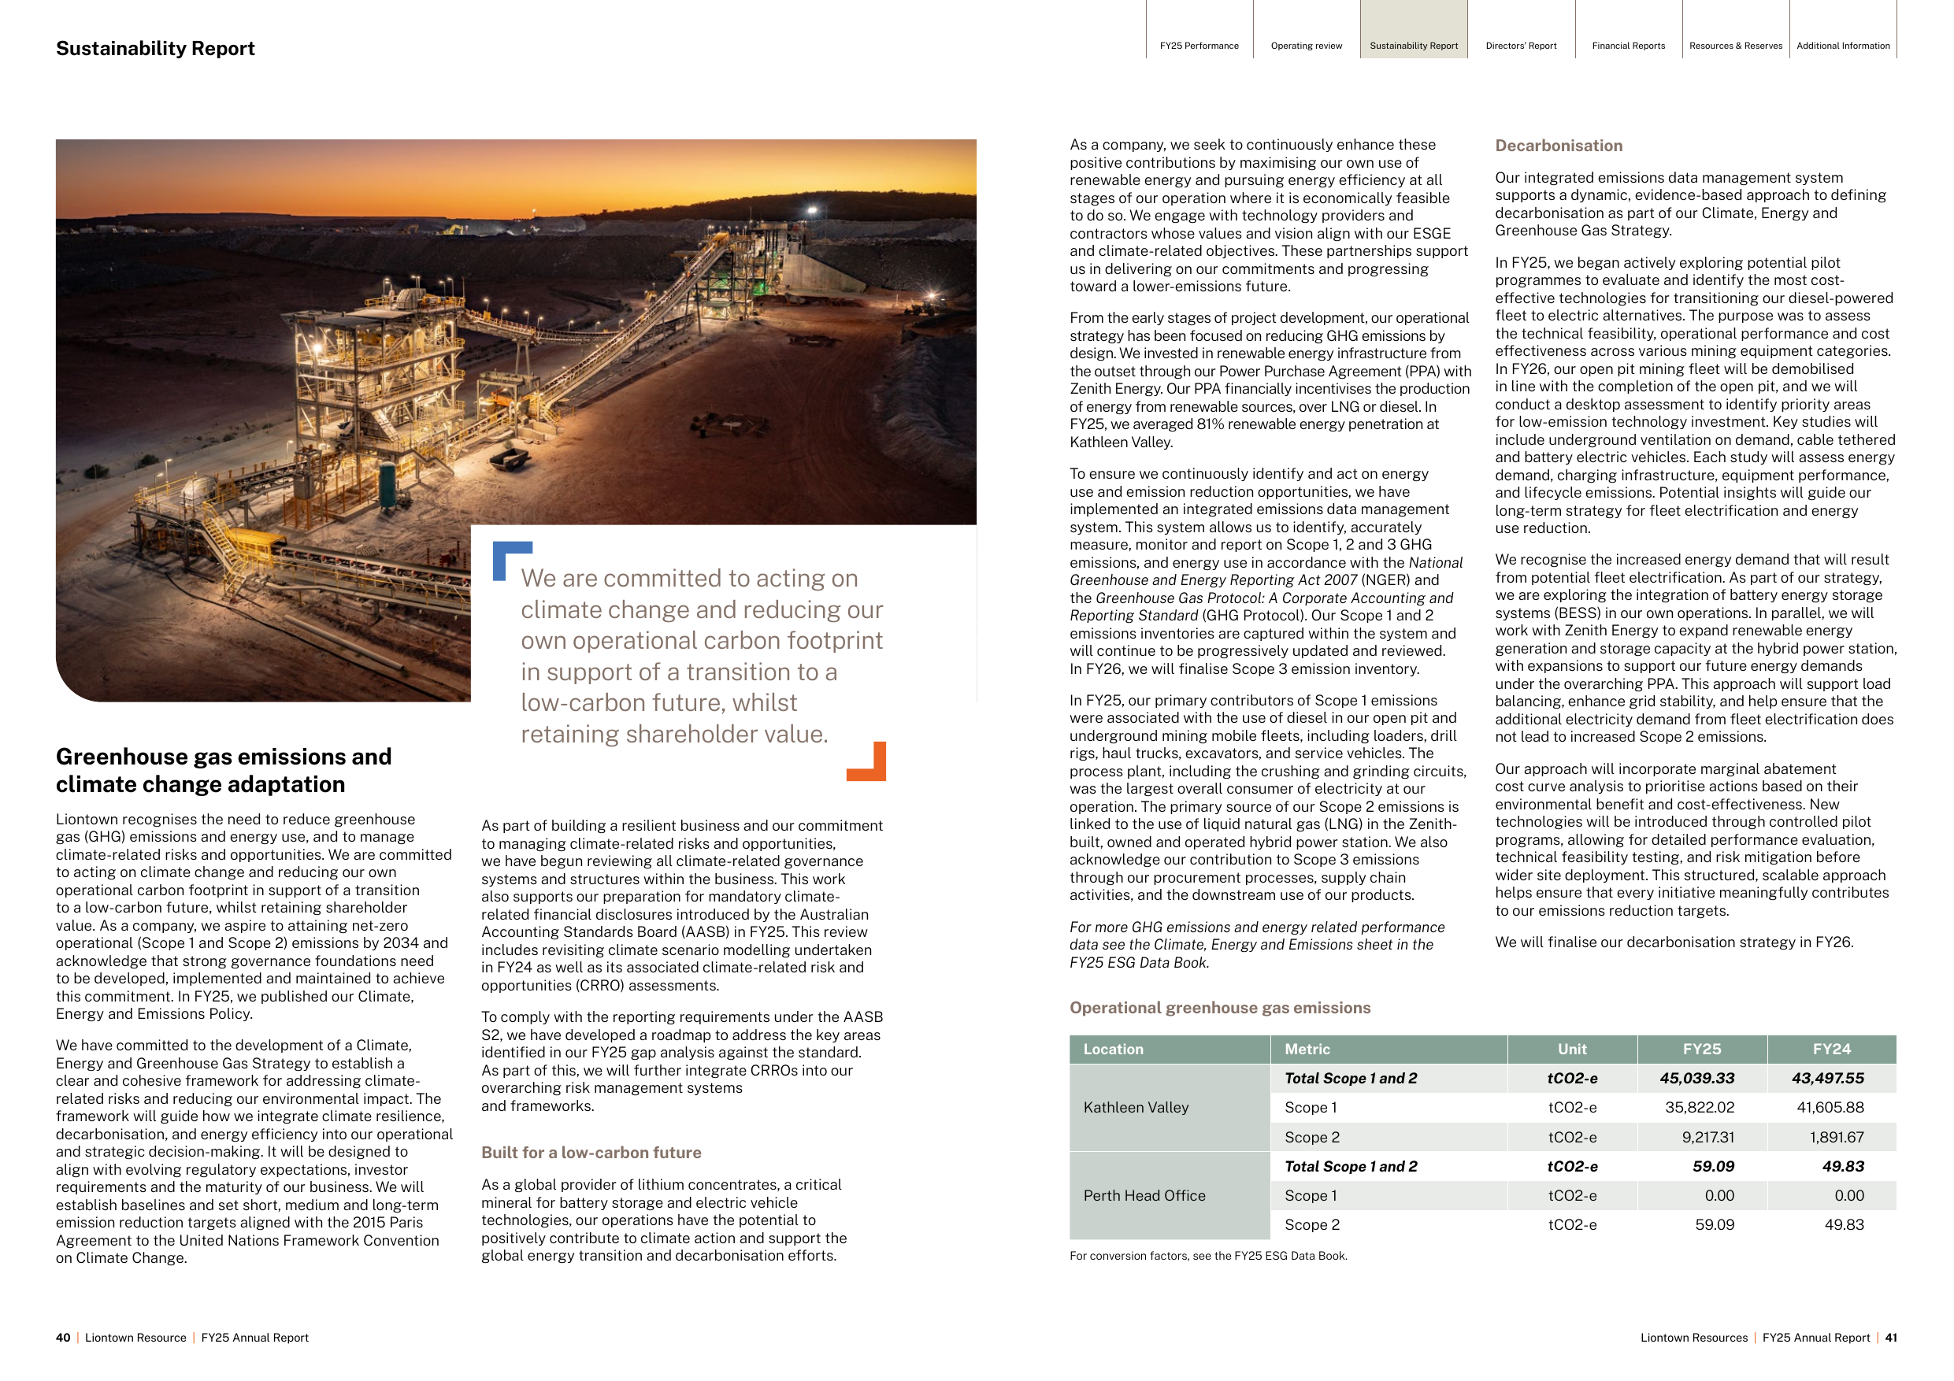The height and width of the screenshot is (1381, 1954).
Task: Click the 'Operational greenhouse gas emissions' table title
Action: click(1219, 1008)
